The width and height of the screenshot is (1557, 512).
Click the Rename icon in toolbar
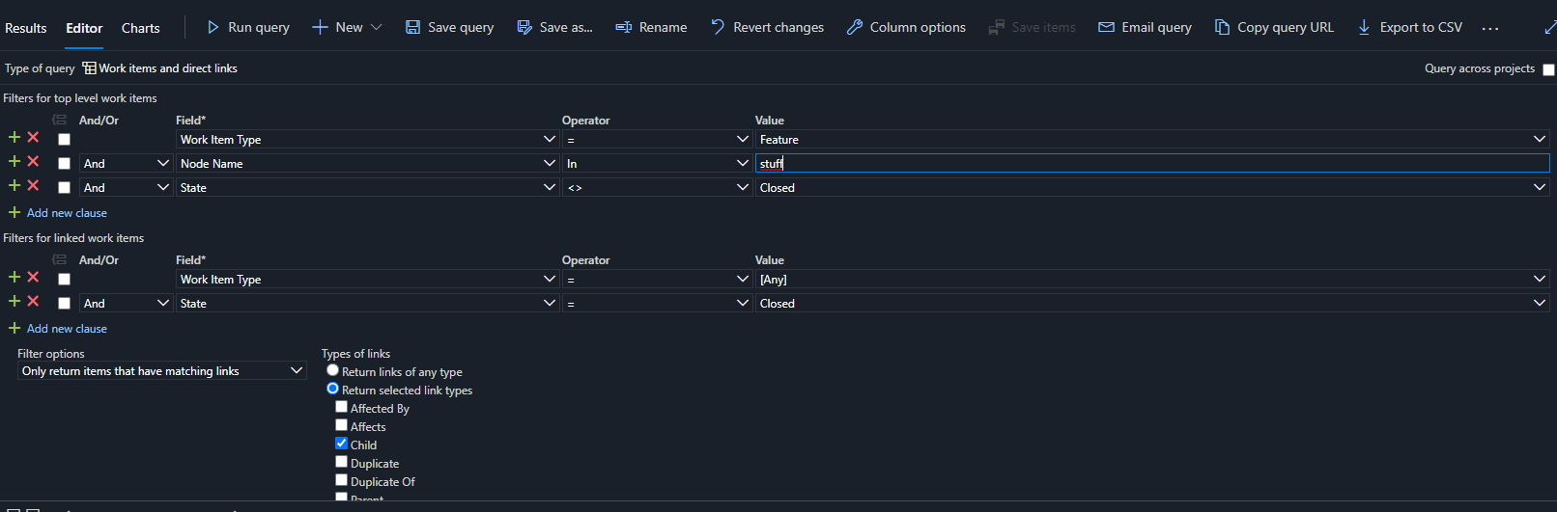[624, 27]
